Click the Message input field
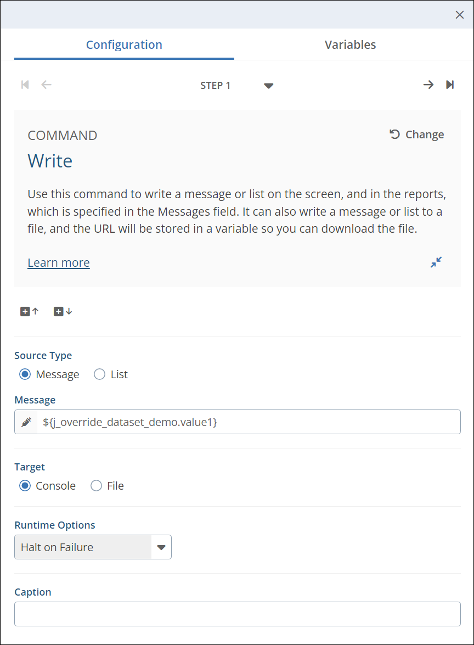The height and width of the screenshot is (645, 474). 248,422
